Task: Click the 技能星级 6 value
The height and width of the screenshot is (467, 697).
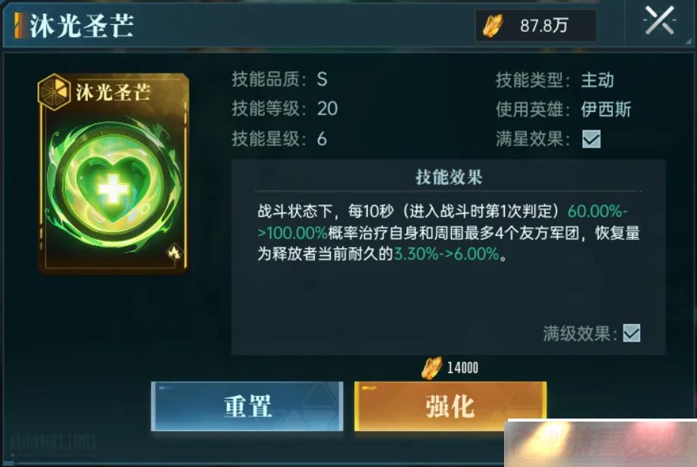Action: pyautogui.click(x=322, y=139)
